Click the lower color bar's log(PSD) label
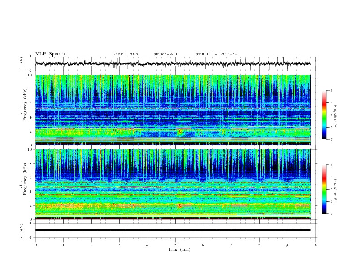Viewport: 355px width, 275px height. click(335, 191)
